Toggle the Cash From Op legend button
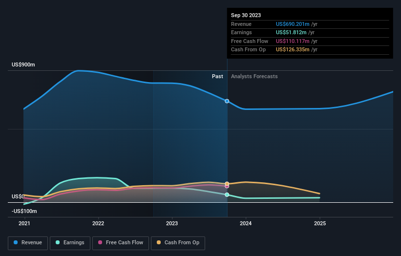This screenshot has height=256, width=401. pyautogui.click(x=178, y=243)
